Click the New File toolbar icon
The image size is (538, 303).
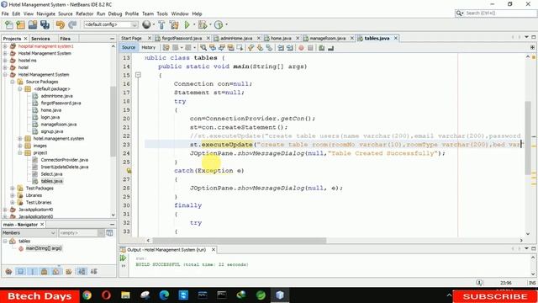(9, 24)
